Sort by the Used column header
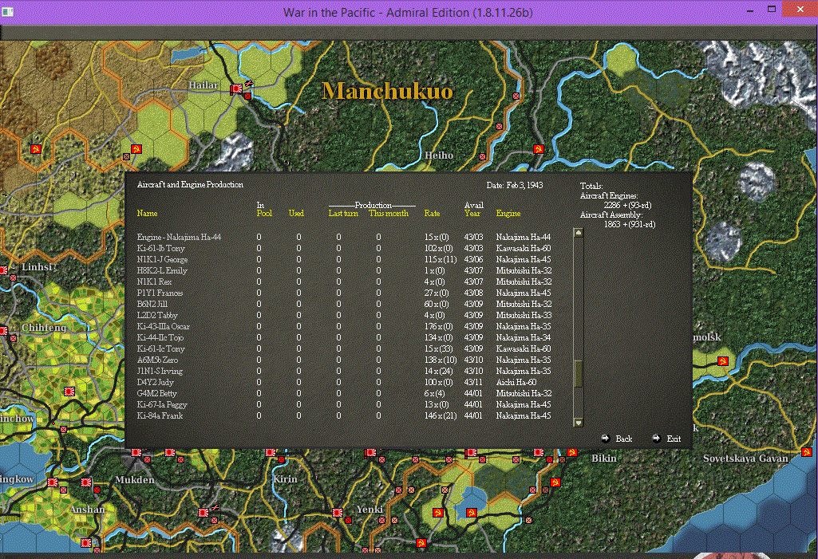Screen dimensions: 818x559 click(x=296, y=213)
